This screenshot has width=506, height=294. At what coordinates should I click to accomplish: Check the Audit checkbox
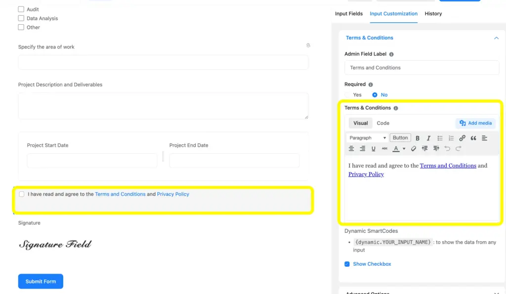[x=21, y=9]
